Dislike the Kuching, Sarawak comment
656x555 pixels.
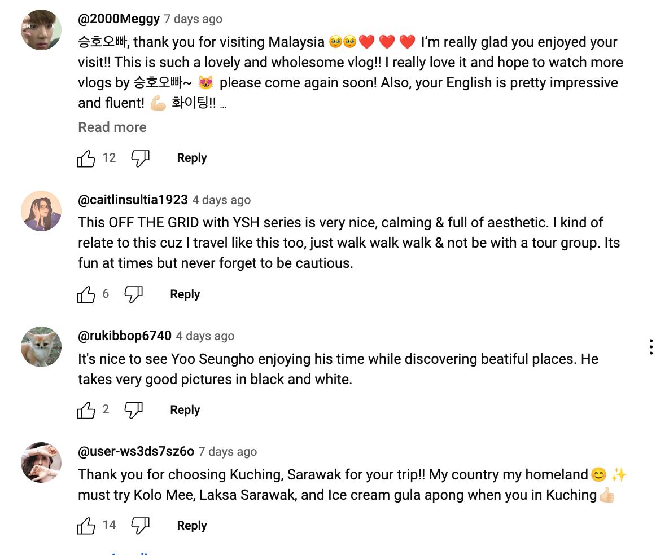tap(140, 526)
